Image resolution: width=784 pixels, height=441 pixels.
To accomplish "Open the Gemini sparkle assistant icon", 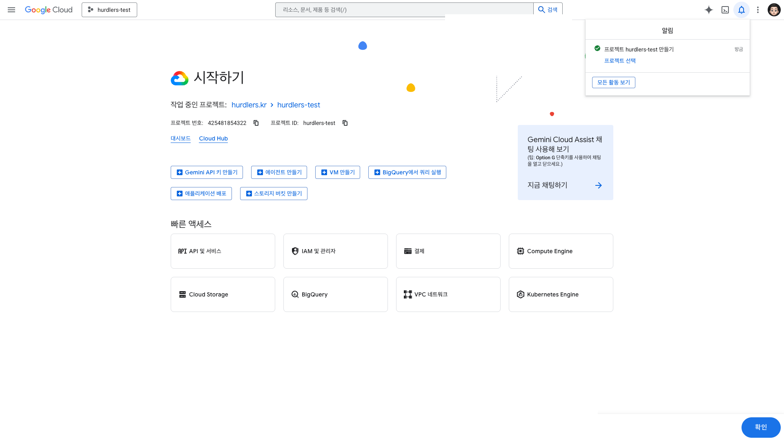I will click(709, 10).
